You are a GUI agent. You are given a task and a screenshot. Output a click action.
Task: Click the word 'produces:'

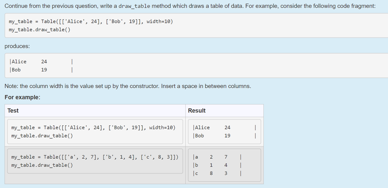click(17, 46)
